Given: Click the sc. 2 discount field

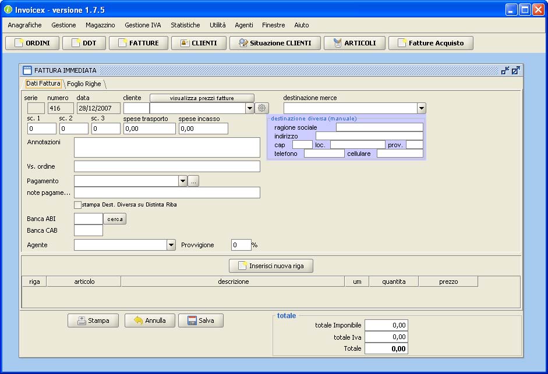Looking at the screenshot, I should click(74, 129).
